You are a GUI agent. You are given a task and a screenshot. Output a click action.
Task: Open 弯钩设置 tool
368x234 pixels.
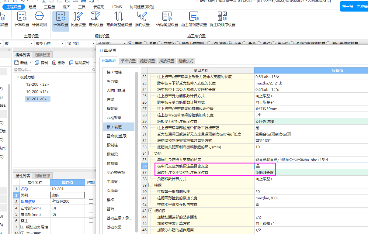(x=96, y=20)
